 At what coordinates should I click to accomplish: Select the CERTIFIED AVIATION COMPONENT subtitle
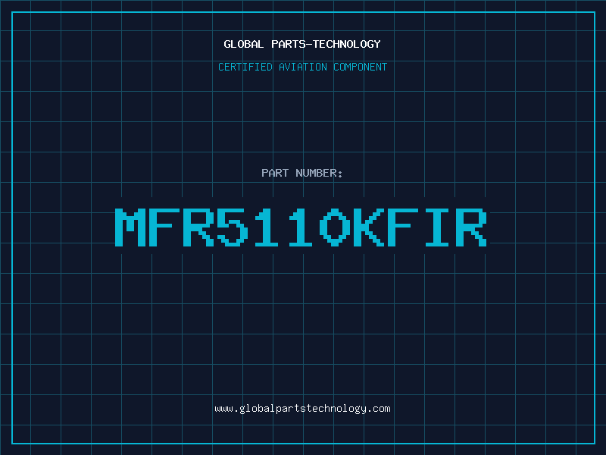(x=302, y=67)
